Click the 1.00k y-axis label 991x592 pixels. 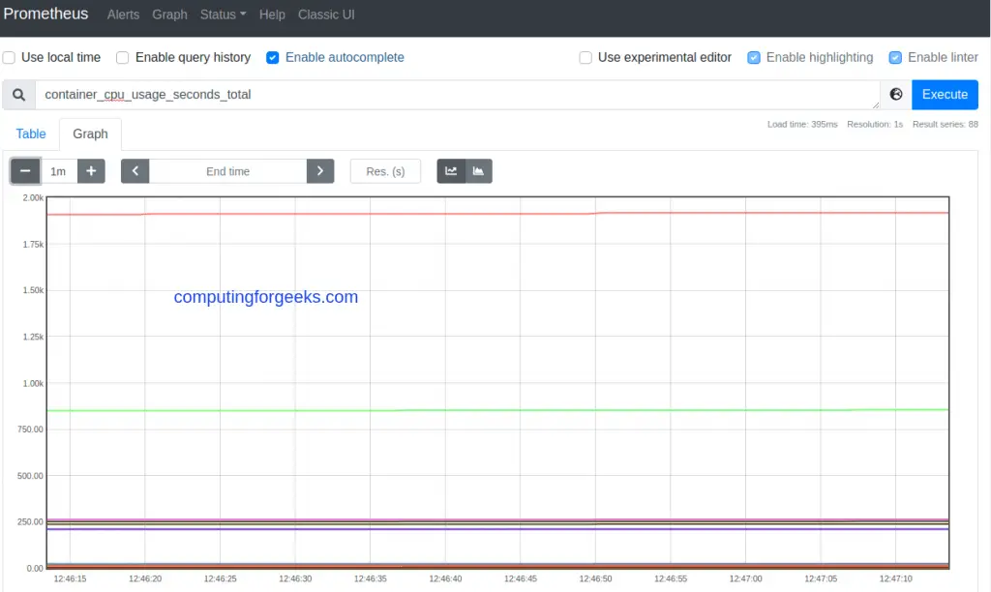(x=33, y=383)
